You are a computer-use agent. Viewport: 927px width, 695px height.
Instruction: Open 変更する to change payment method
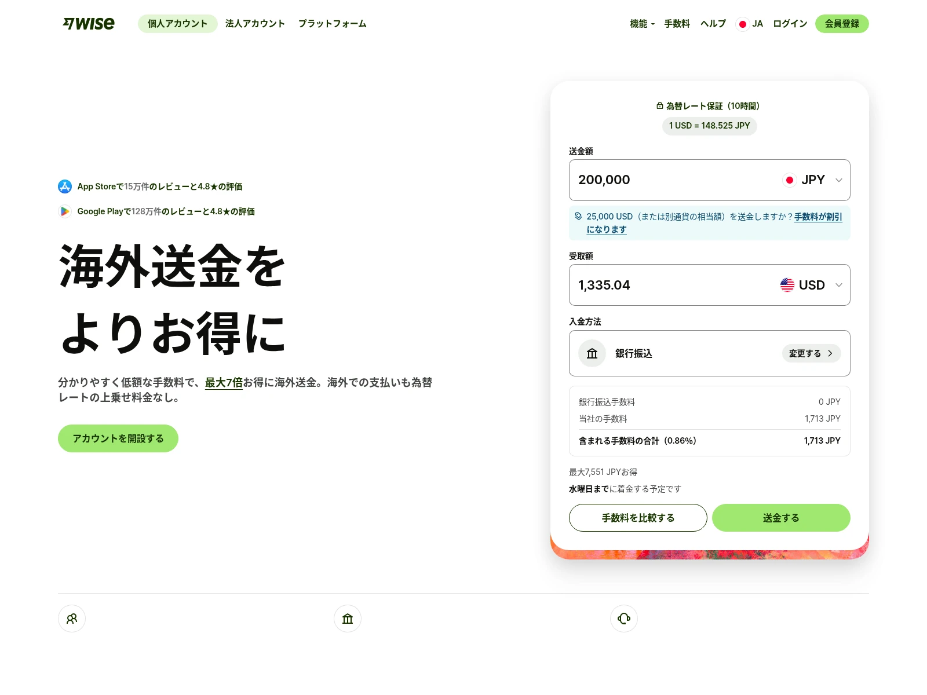811,353
